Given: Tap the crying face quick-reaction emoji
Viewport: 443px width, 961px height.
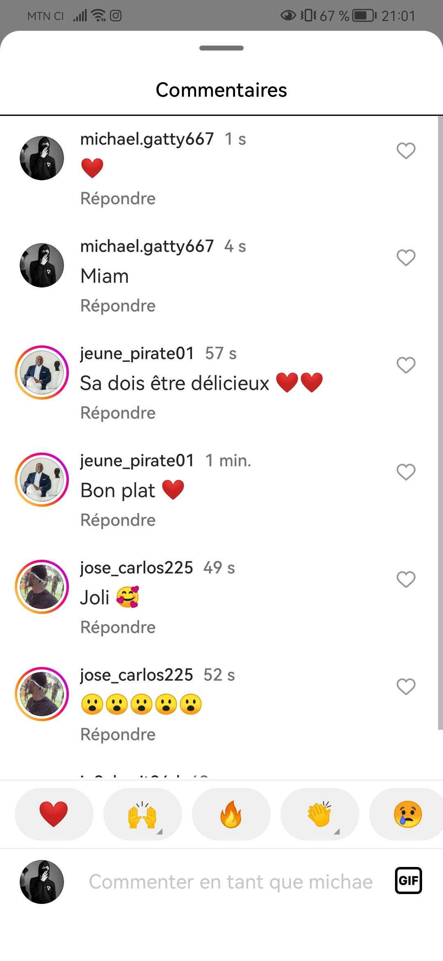Looking at the screenshot, I should click(407, 814).
